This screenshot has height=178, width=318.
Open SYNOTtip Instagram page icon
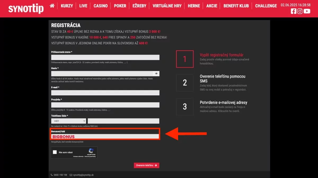(300, 11)
